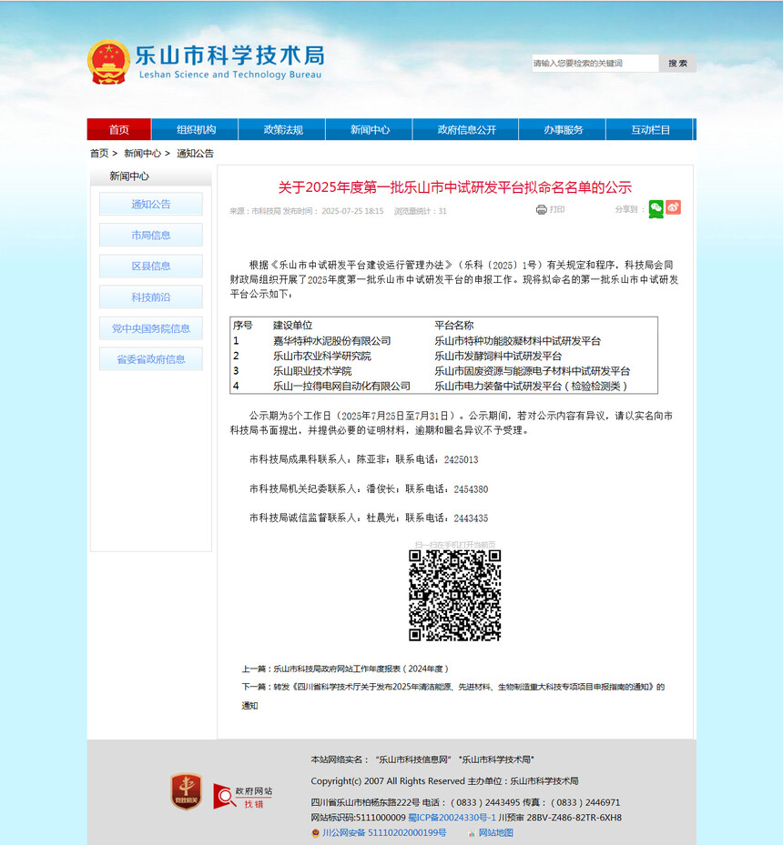Viewport: 783px width, 845px height.
Task: Go to 新闻中心 in the navigation bar
Action: 370,129
